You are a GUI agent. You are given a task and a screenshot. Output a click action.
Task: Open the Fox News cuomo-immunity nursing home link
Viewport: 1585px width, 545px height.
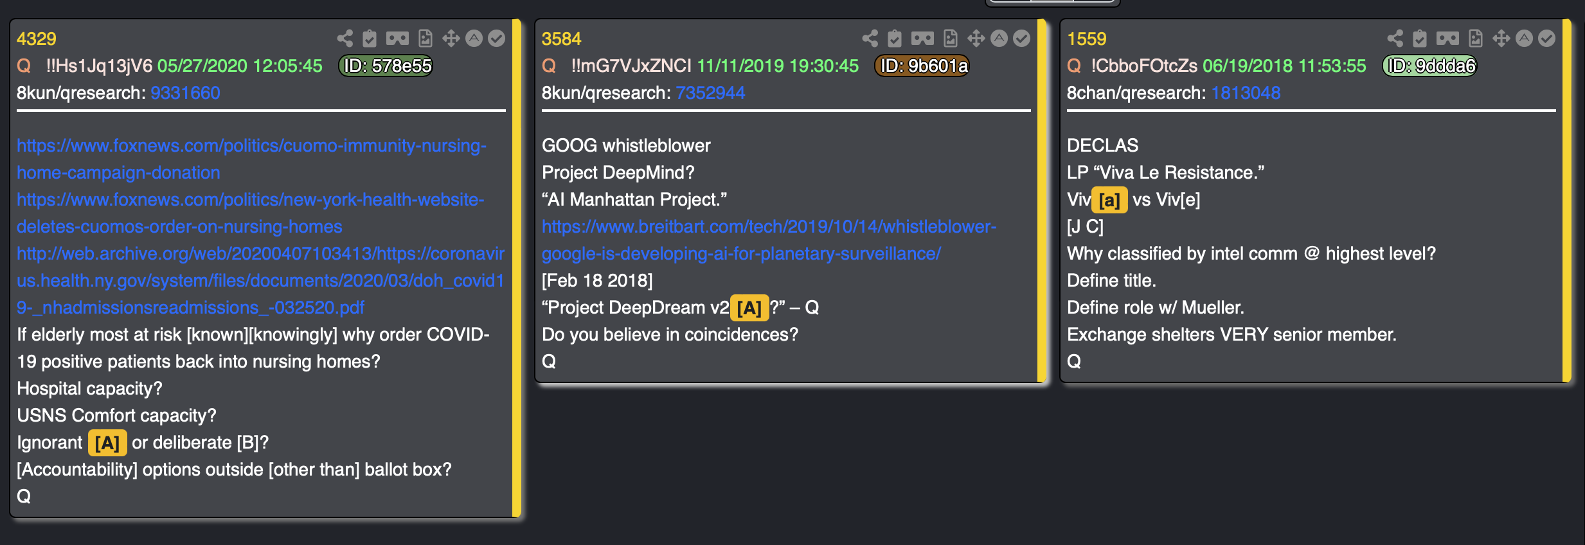coord(251,159)
